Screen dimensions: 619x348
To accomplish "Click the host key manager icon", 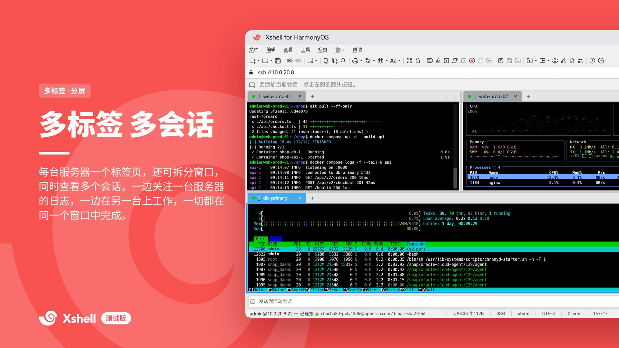I will [572, 61].
